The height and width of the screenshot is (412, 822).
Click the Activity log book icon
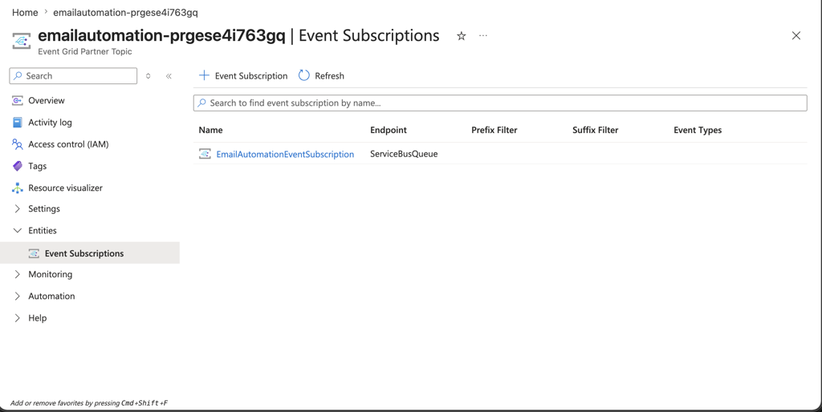click(x=18, y=123)
